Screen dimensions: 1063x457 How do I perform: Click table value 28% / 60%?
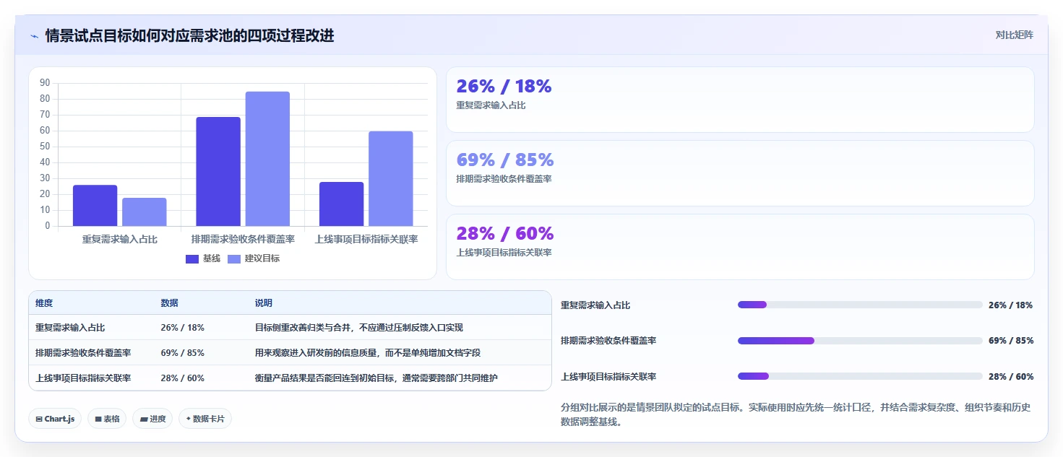coord(182,378)
